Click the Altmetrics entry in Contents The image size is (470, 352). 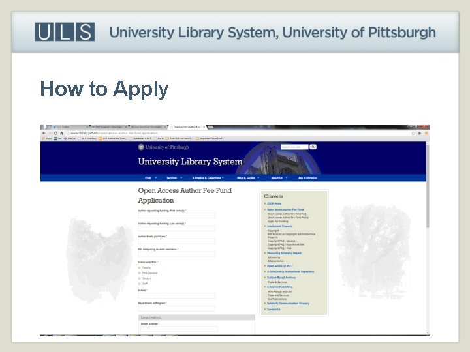(274, 257)
